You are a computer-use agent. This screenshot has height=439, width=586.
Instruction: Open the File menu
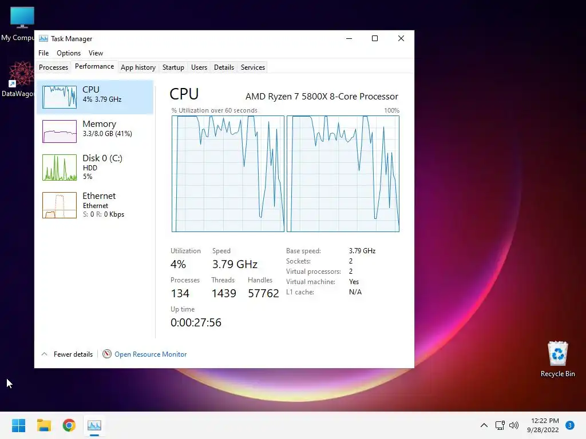pyautogui.click(x=43, y=53)
